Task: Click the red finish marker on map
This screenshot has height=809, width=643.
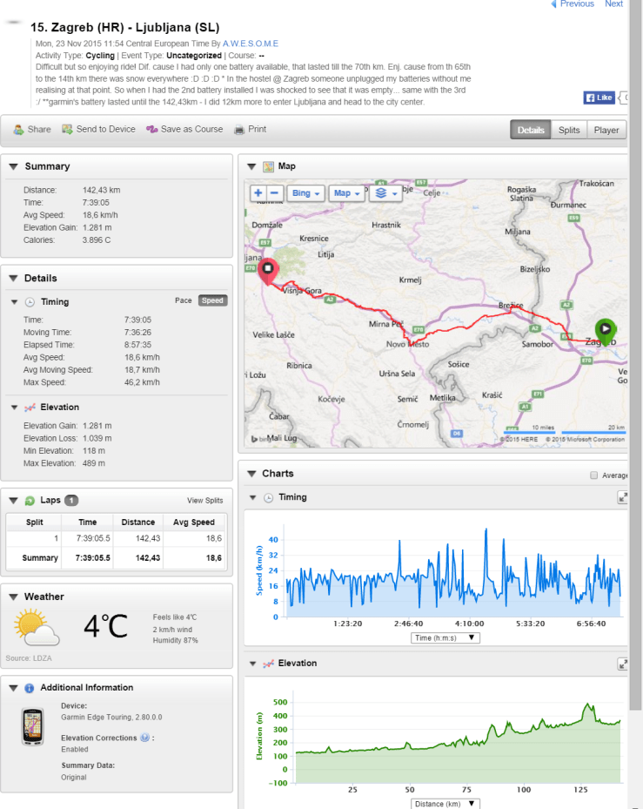Action: (x=267, y=269)
